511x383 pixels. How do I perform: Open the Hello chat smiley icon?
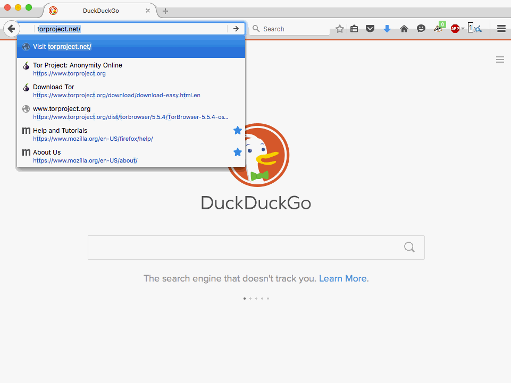tap(421, 29)
